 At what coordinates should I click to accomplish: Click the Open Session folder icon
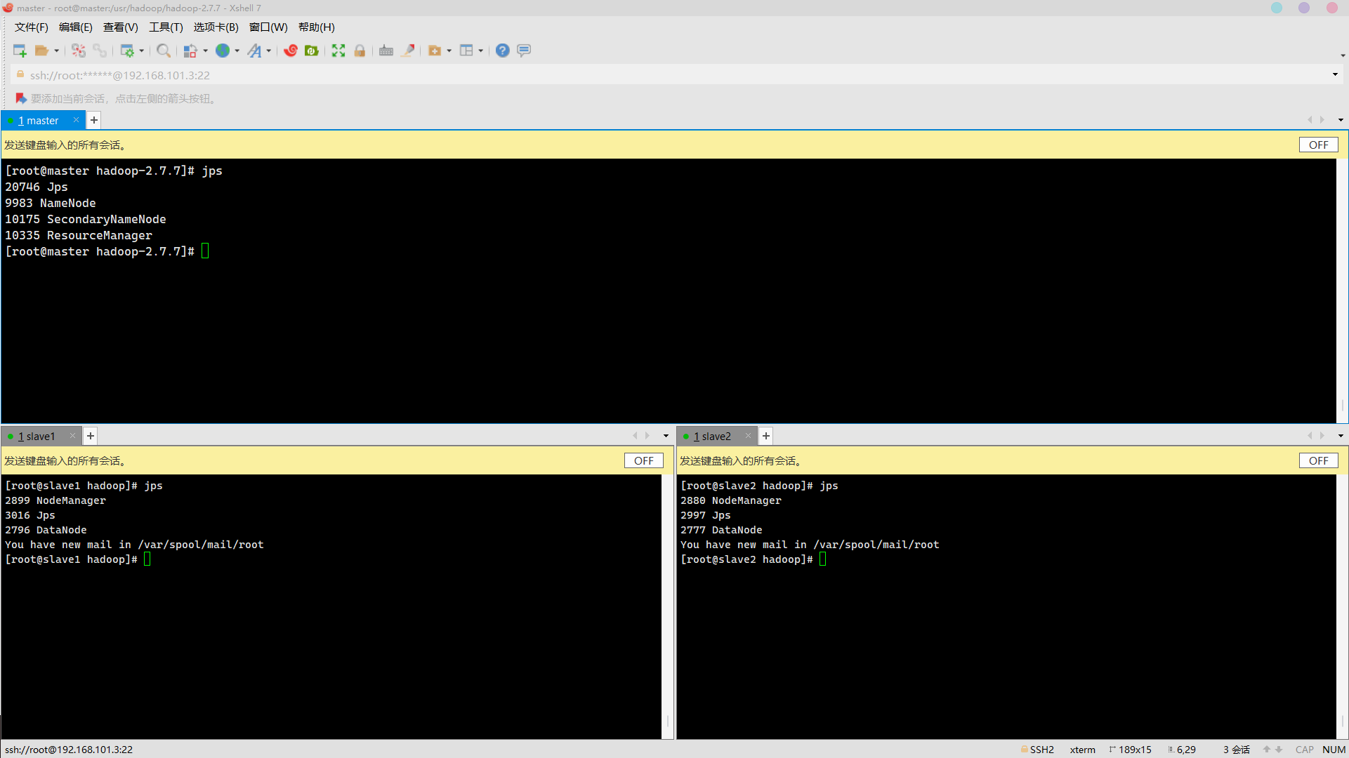point(41,51)
